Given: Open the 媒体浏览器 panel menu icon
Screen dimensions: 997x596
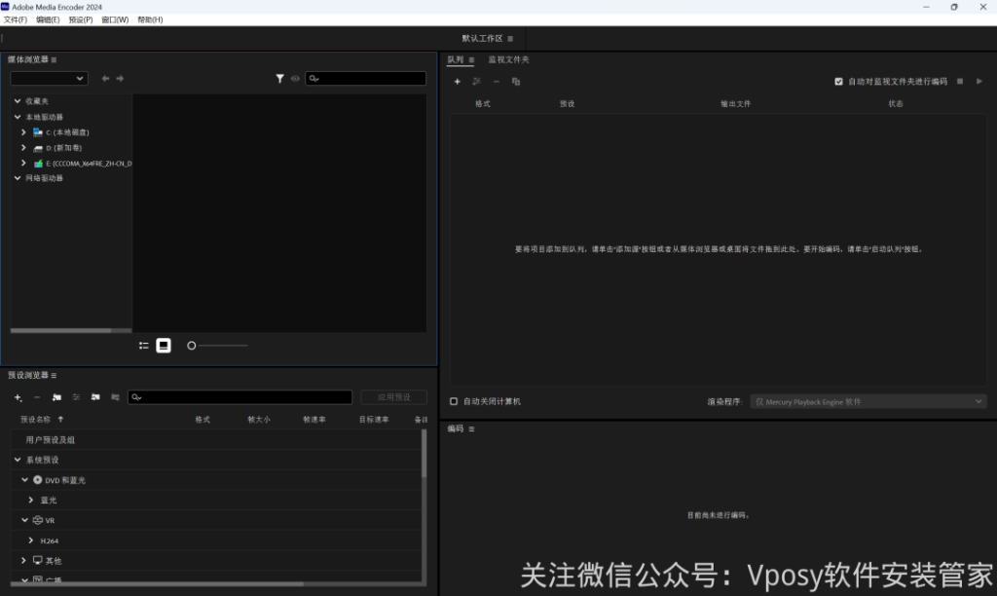Looking at the screenshot, I should tap(55, 59).
